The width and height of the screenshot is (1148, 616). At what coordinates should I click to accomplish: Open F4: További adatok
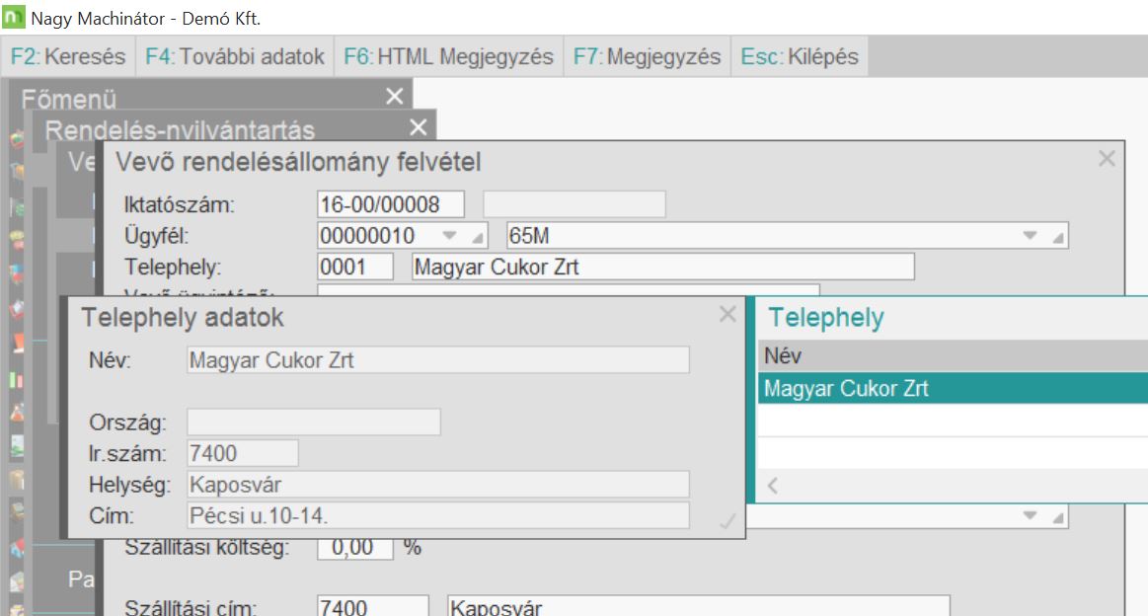tap(234, 56)
